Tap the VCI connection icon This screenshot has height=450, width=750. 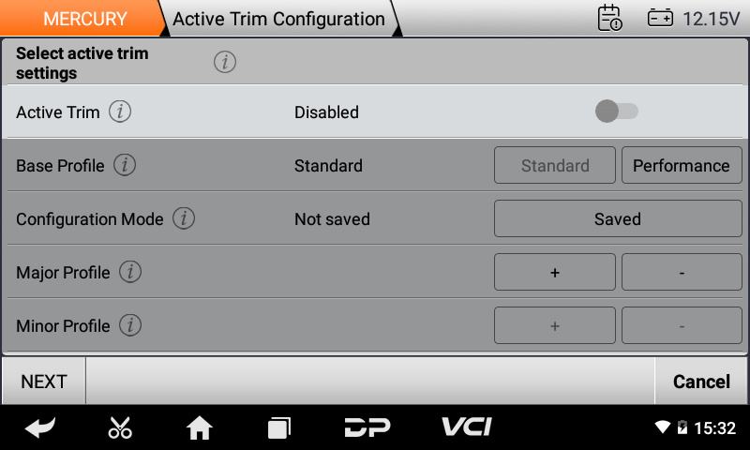click(x=466, y=427)
